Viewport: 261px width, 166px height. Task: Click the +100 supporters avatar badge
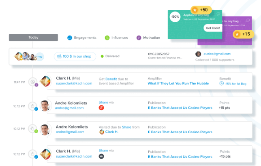pos(40,57)
